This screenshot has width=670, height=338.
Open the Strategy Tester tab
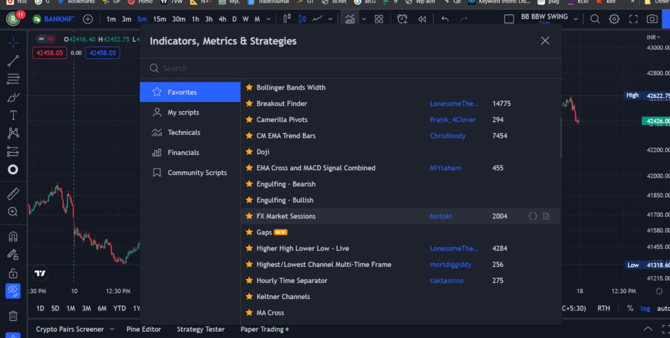click(200, 329)
